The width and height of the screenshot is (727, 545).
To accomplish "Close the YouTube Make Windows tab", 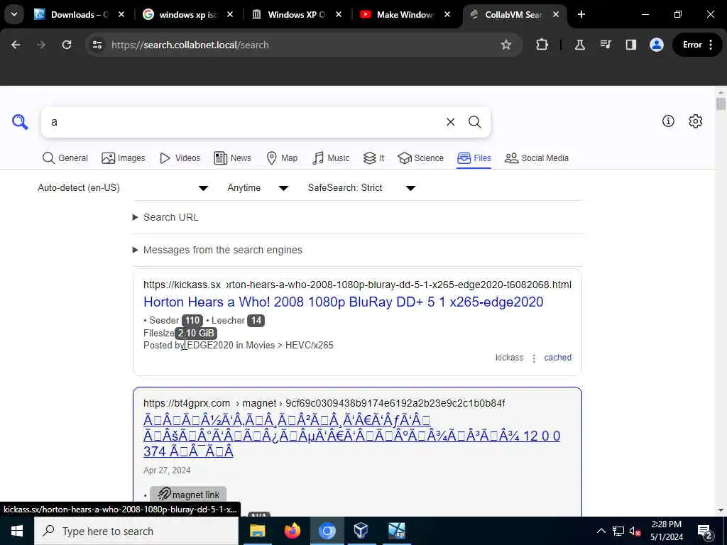I will 447,15.
